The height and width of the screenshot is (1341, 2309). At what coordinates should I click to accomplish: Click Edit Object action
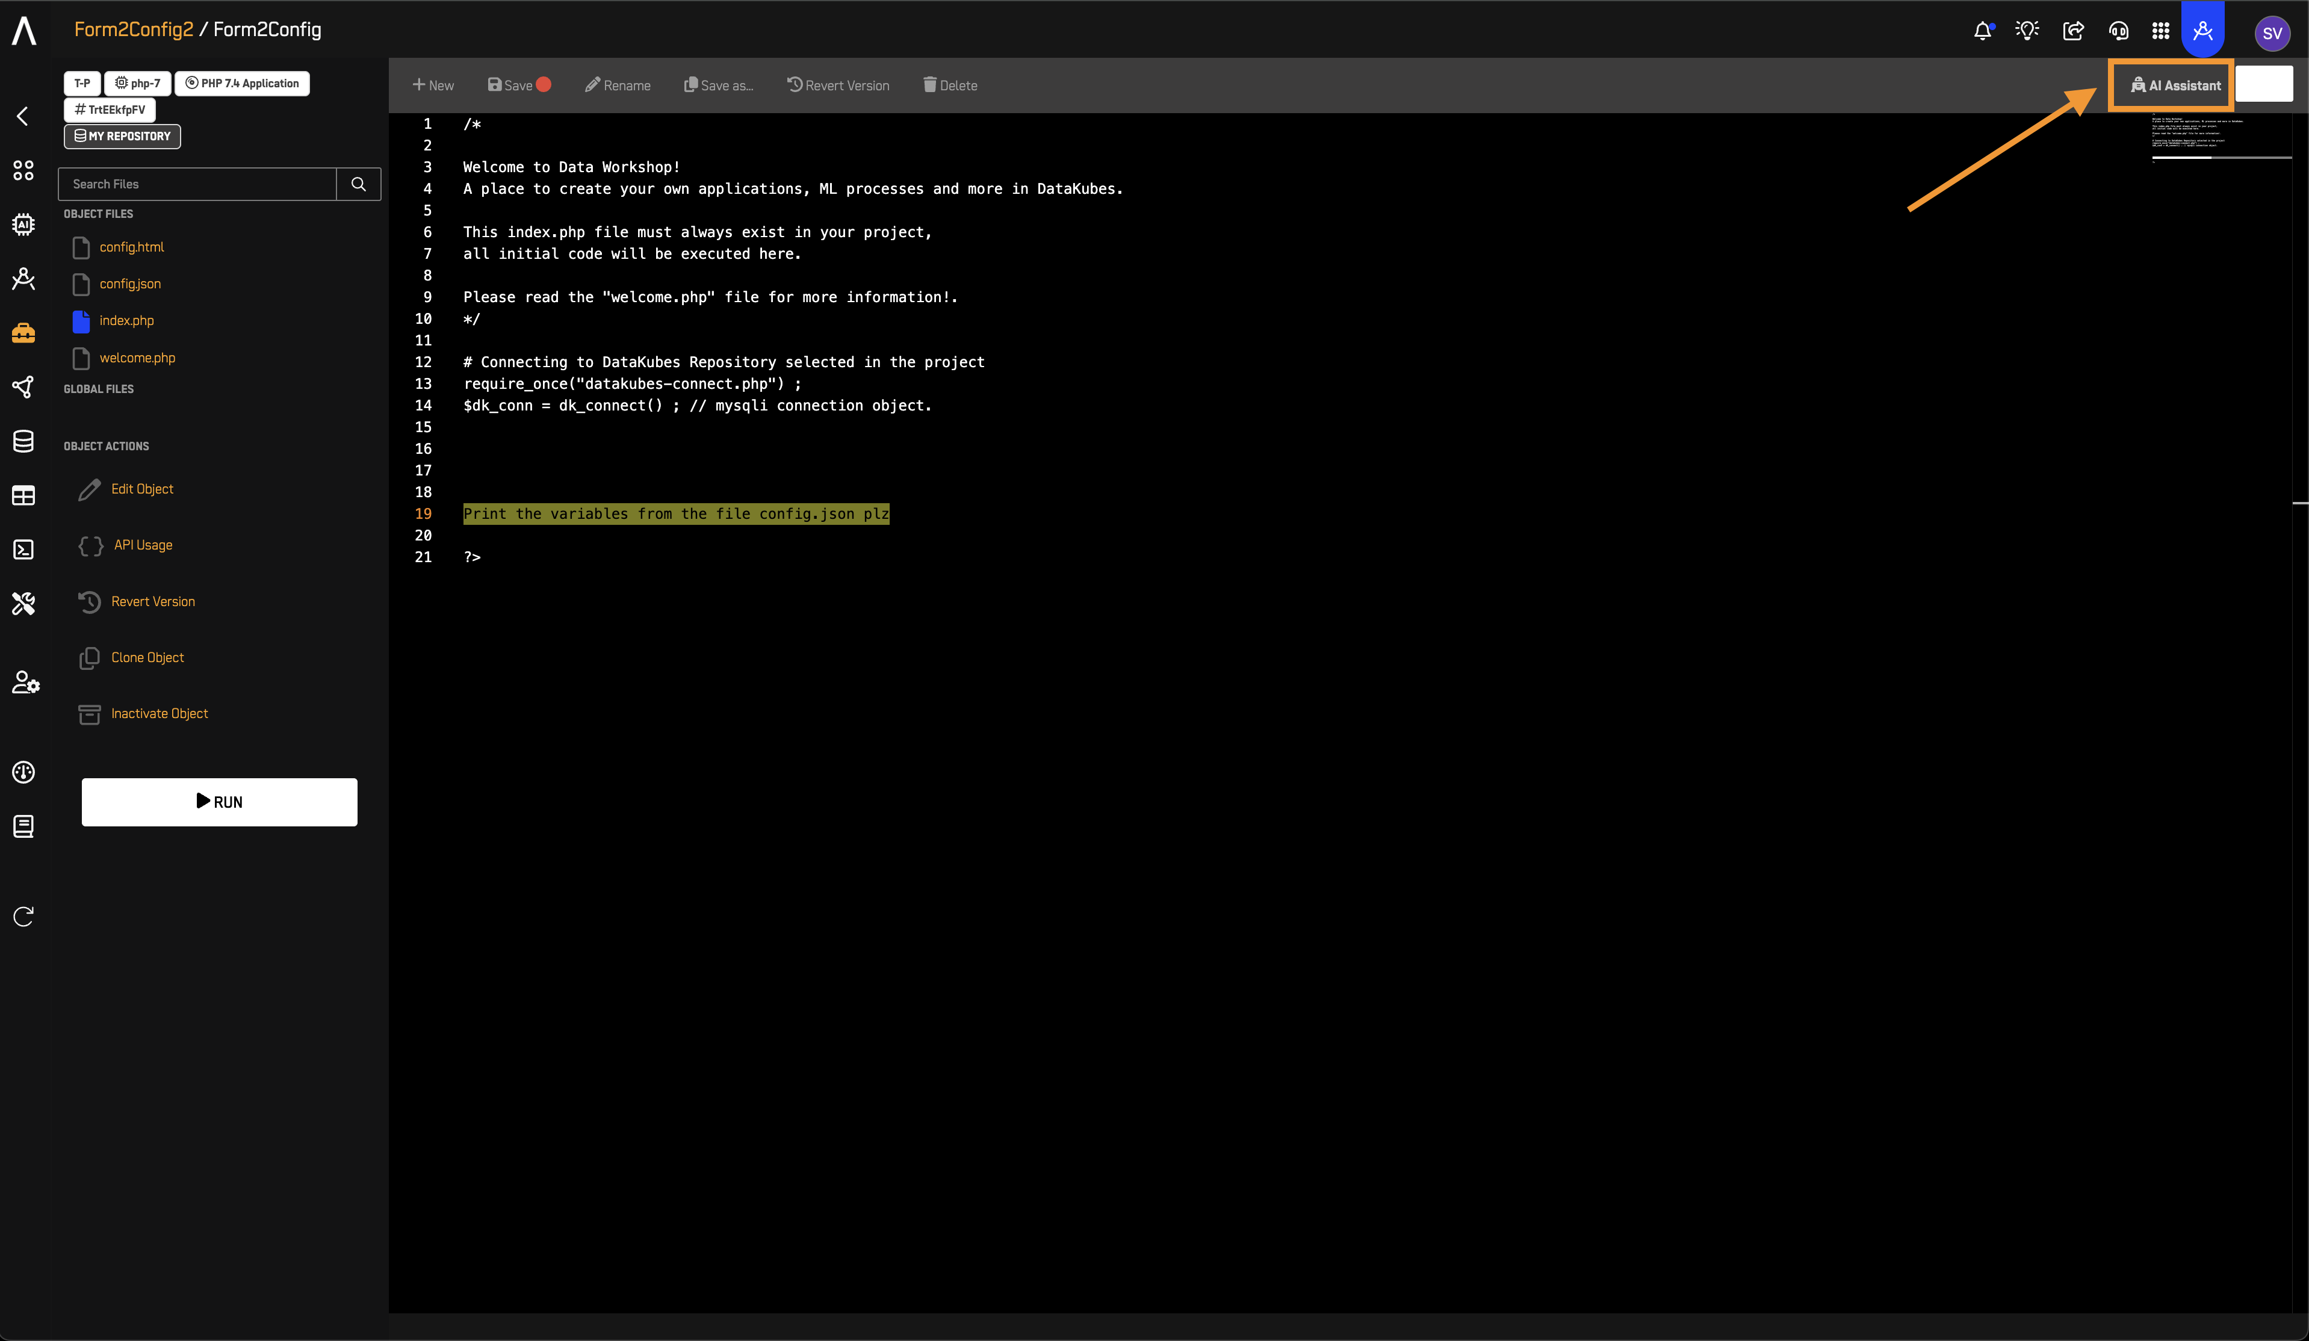coord(142,489)
